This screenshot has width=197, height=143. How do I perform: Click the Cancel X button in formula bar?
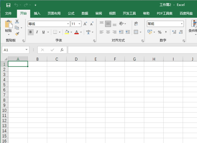pos(42,50)
